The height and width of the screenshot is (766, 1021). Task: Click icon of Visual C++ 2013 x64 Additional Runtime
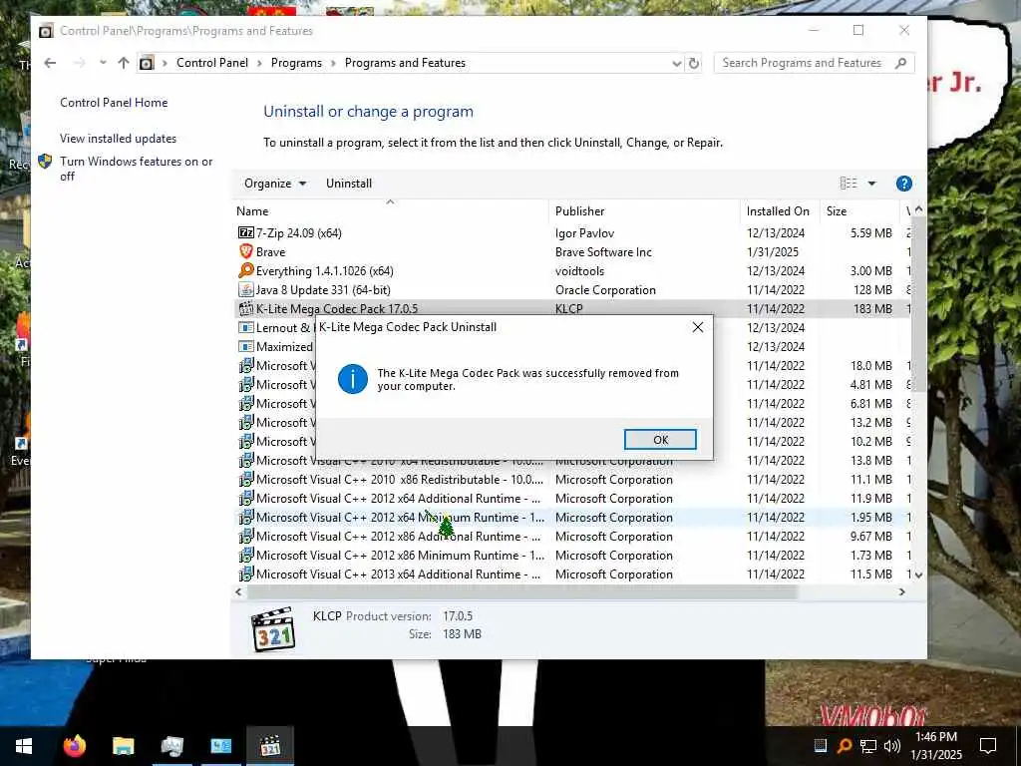(x=245, y=574)
